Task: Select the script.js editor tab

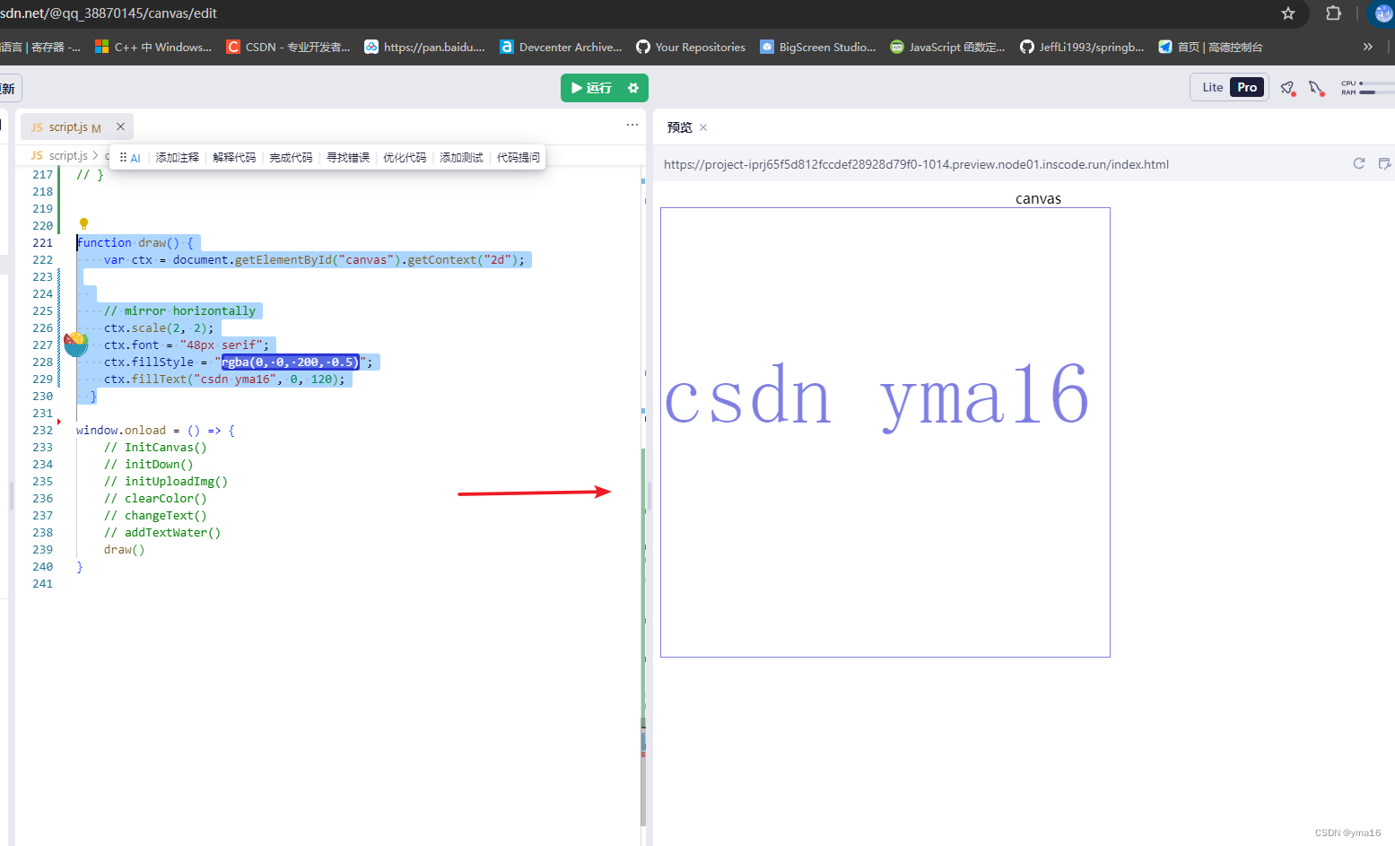Action: [76, 126]
